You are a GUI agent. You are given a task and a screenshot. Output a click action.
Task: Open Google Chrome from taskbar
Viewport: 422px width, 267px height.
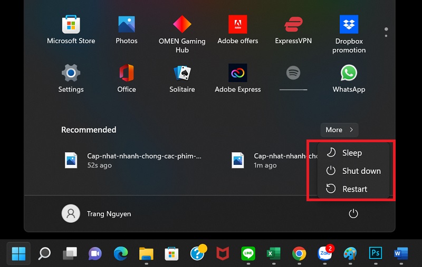pyautogui.click(x=299, y=253)
